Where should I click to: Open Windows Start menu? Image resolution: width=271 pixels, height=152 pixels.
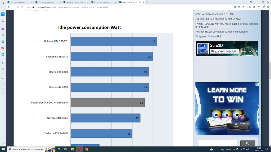(x=3, y=149)
